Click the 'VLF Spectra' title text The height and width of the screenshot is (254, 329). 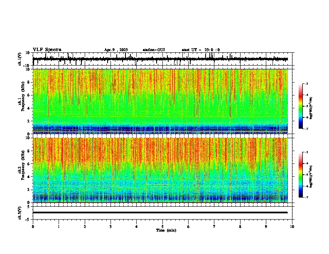coord(47,50)
